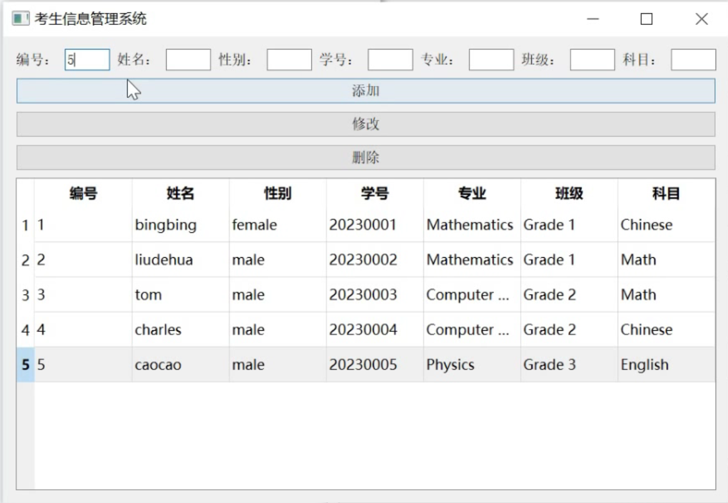Click the Grade 3 cell

[569, 364]
